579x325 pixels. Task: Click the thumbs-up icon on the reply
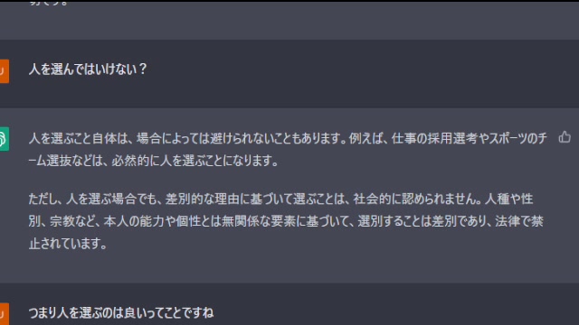565,137
